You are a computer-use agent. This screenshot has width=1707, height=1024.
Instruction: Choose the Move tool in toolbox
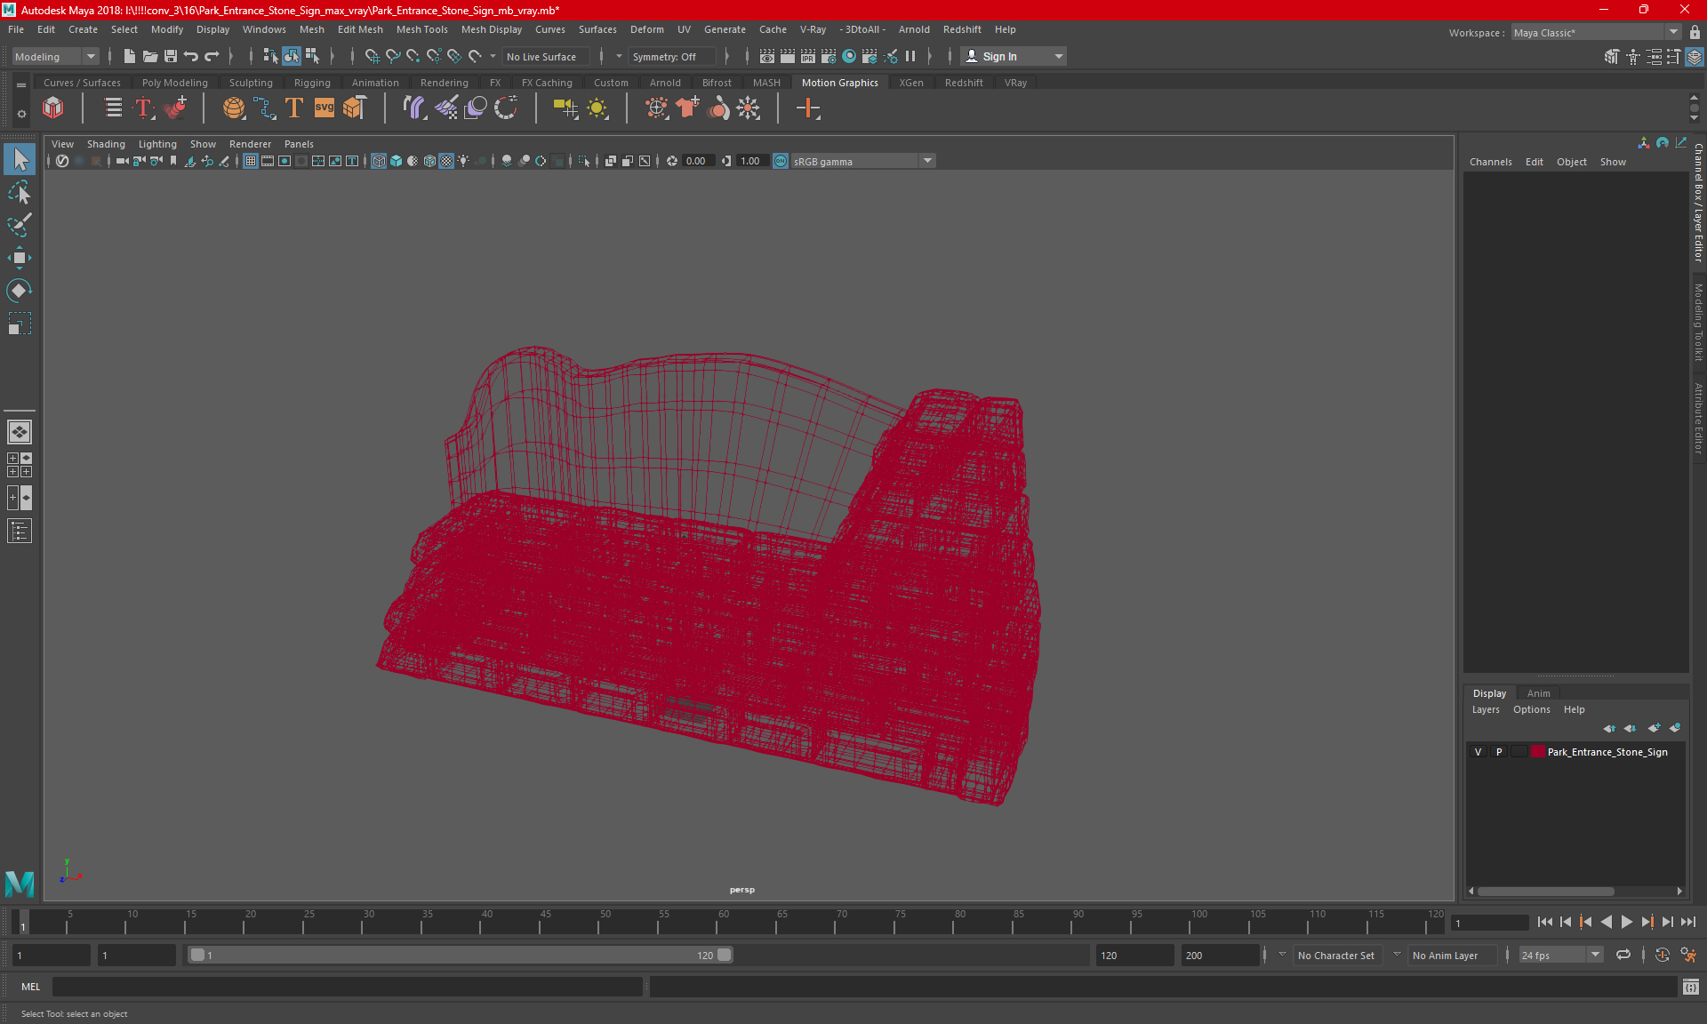[x=20, y=258]
